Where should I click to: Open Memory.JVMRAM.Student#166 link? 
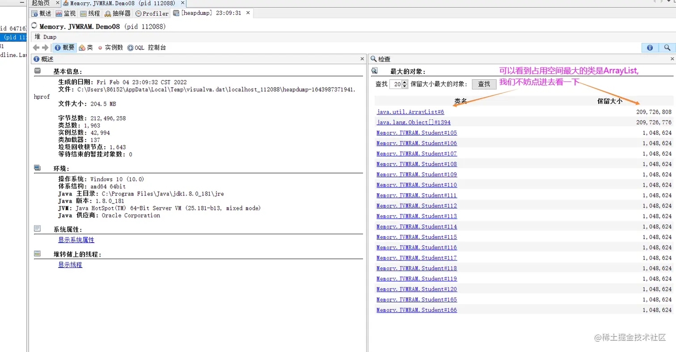point(417,310)
